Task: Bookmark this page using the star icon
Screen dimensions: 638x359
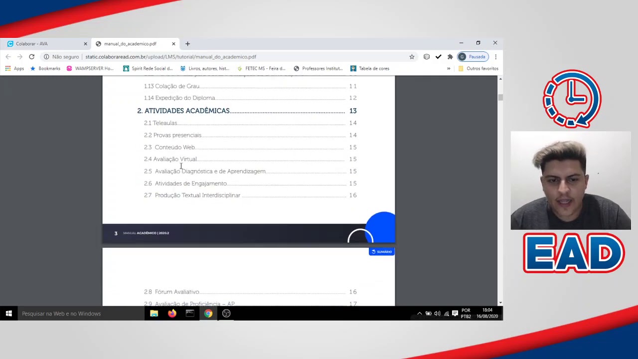Action: 412,57
